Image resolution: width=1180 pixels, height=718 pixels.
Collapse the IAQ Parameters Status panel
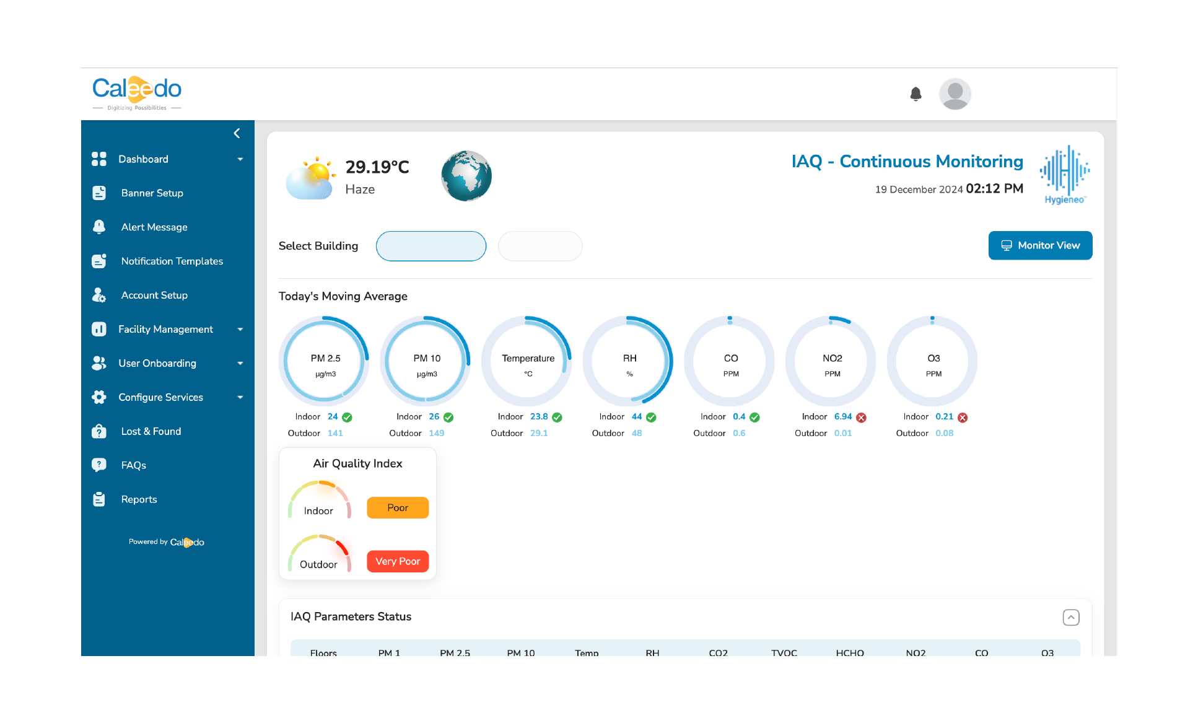coord(1071,617)
